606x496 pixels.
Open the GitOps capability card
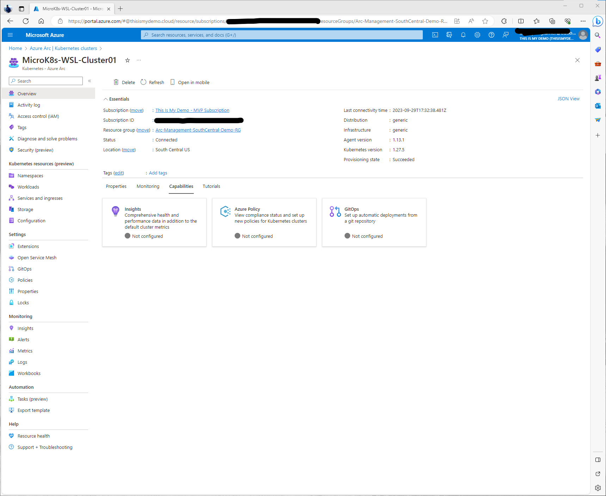tap(374, 222)
